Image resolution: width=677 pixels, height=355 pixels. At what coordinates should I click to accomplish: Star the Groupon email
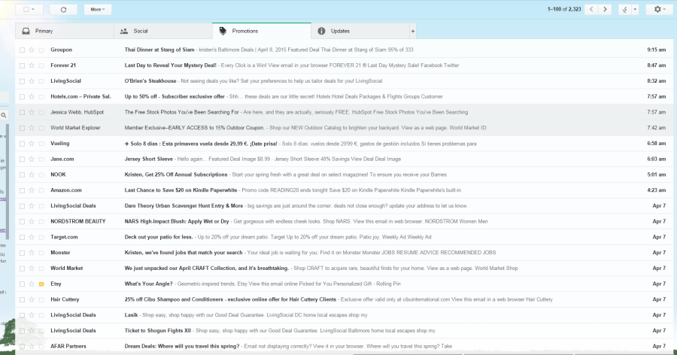tap(32, 50)
